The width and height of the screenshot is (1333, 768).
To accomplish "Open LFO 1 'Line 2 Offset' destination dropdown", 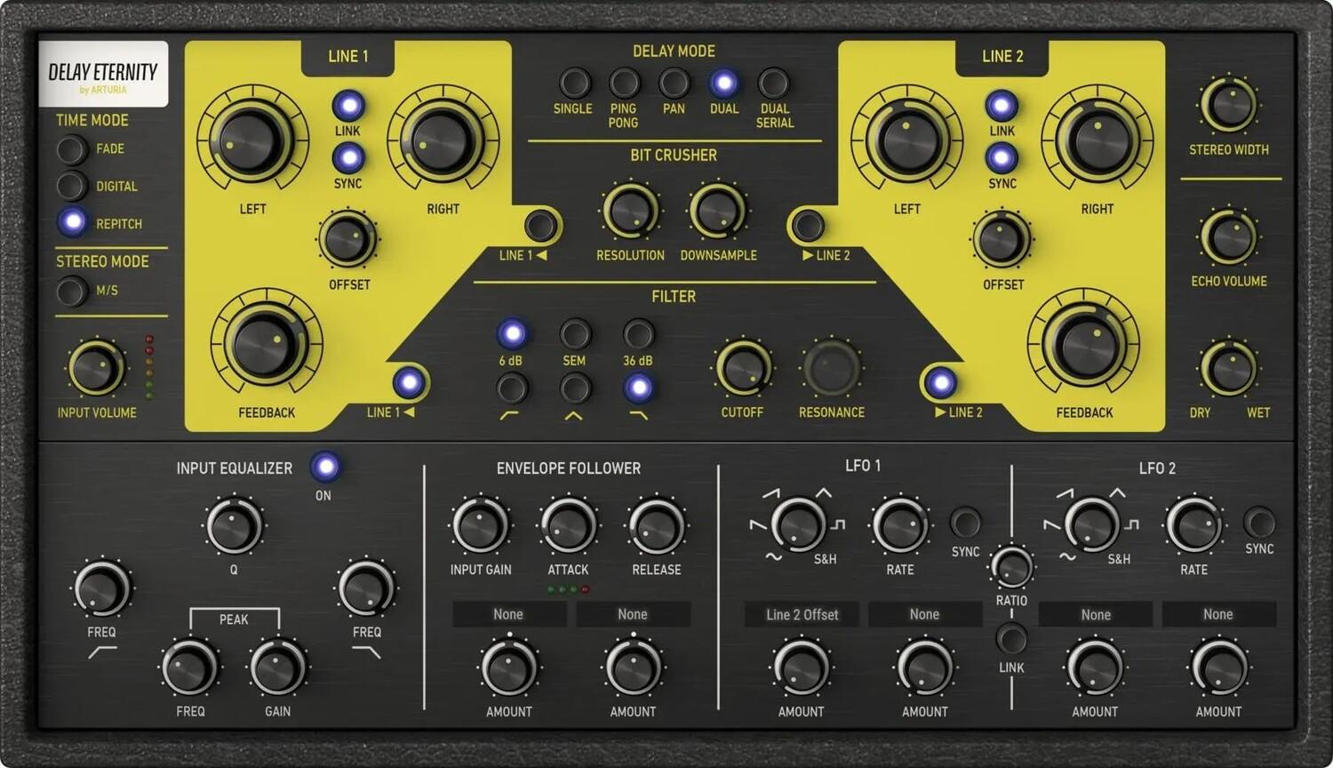I will pyautogui.click(x=802, y=614).
